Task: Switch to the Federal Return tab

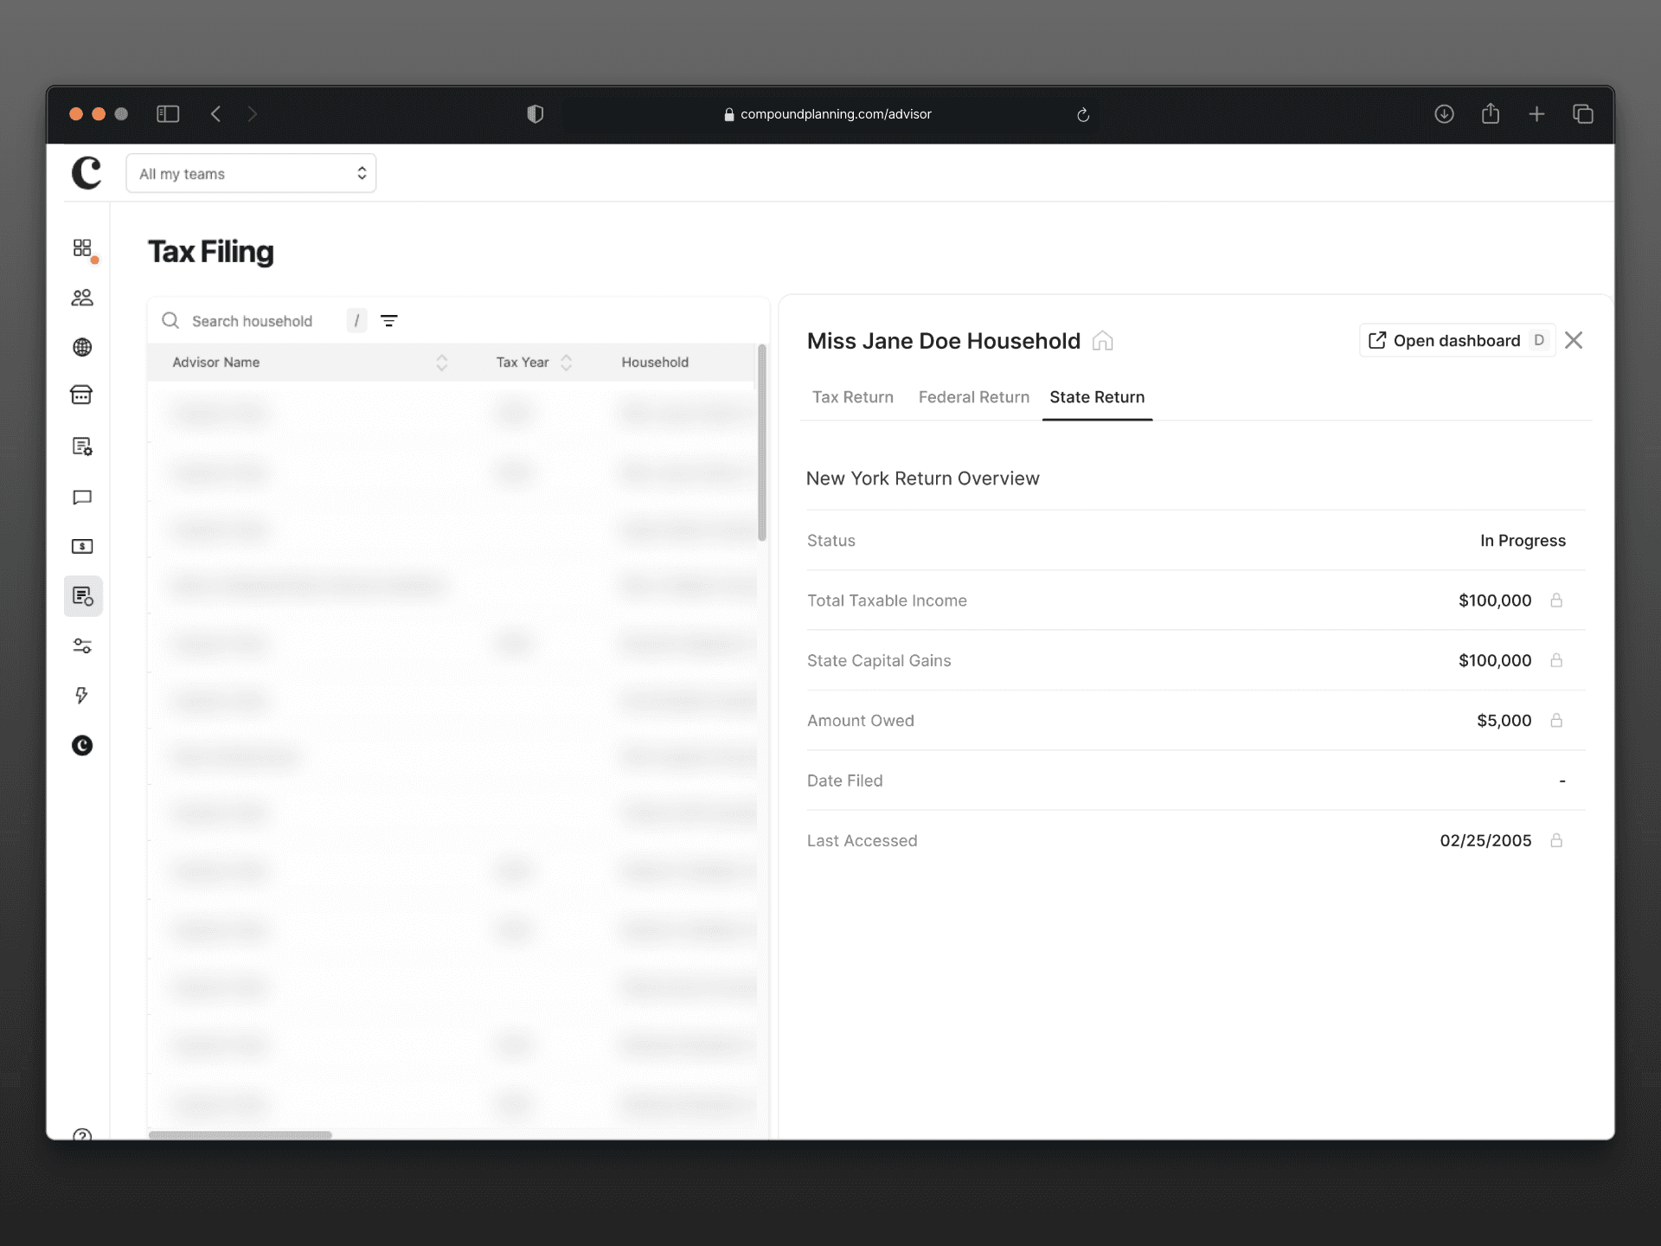Action: (x=973, y=397)
